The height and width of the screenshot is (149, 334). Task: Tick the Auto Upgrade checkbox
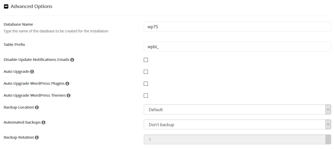tap(146, 72)
